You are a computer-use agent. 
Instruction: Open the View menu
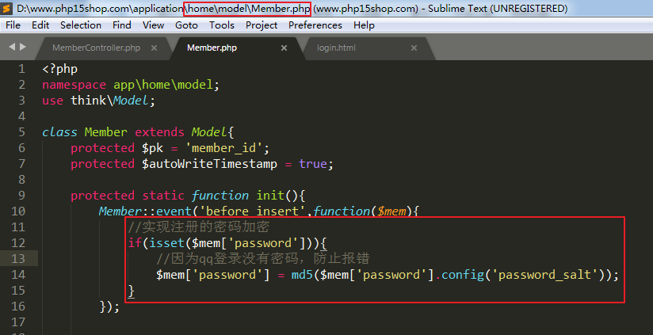(154, 25)
